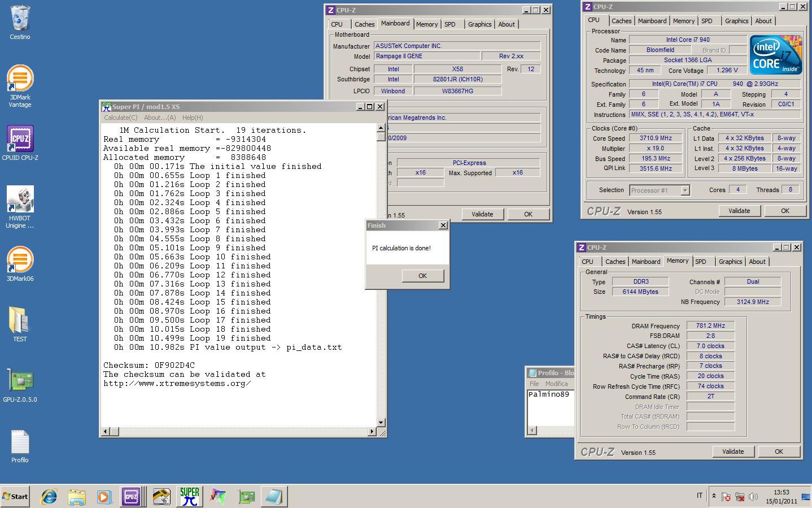The width and height of the screenshot is (812, 508).
Task: Click OK in the Finish dialog
Action: (423, 276)
